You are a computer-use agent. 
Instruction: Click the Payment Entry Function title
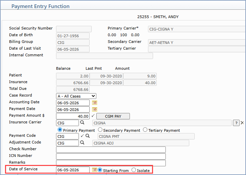(x=41, y=6)
